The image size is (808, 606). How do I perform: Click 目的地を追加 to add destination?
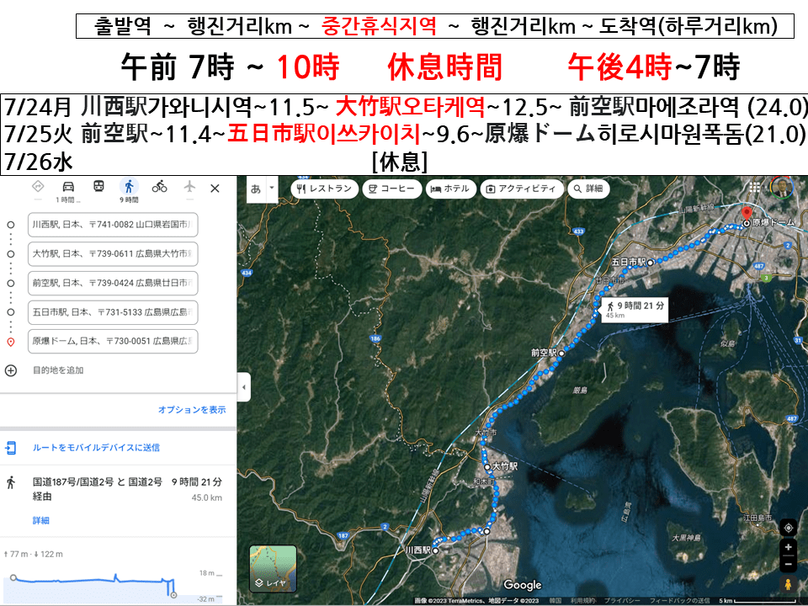pos(57,370)
